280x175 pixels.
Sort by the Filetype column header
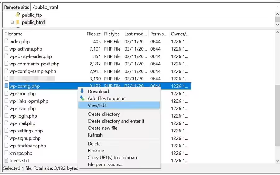(113, 34)
